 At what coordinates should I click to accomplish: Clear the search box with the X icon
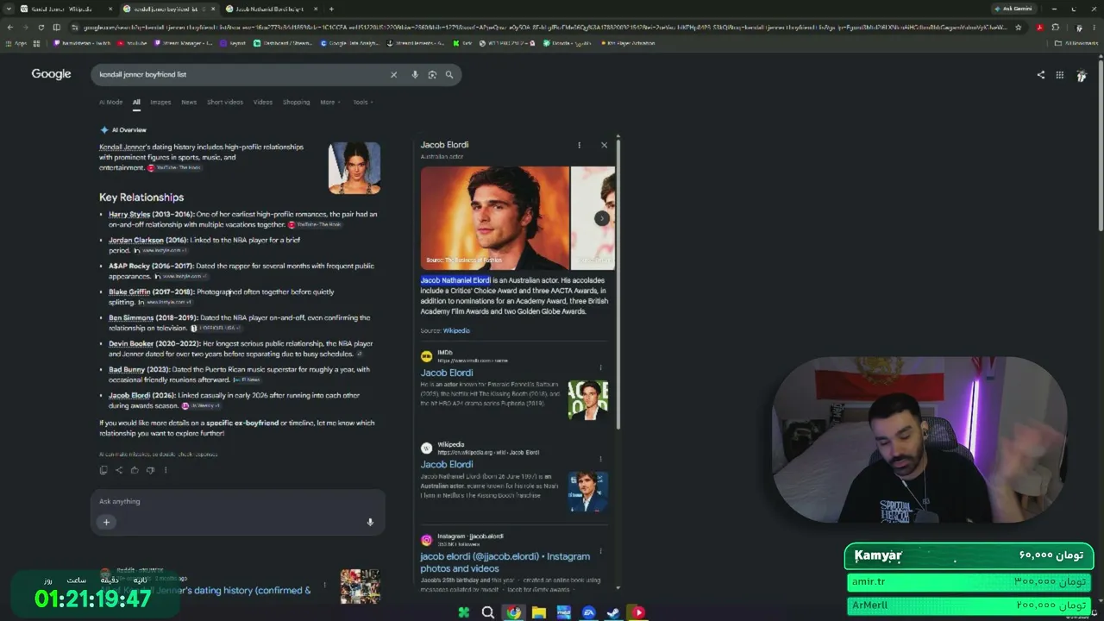click(394, 75)
